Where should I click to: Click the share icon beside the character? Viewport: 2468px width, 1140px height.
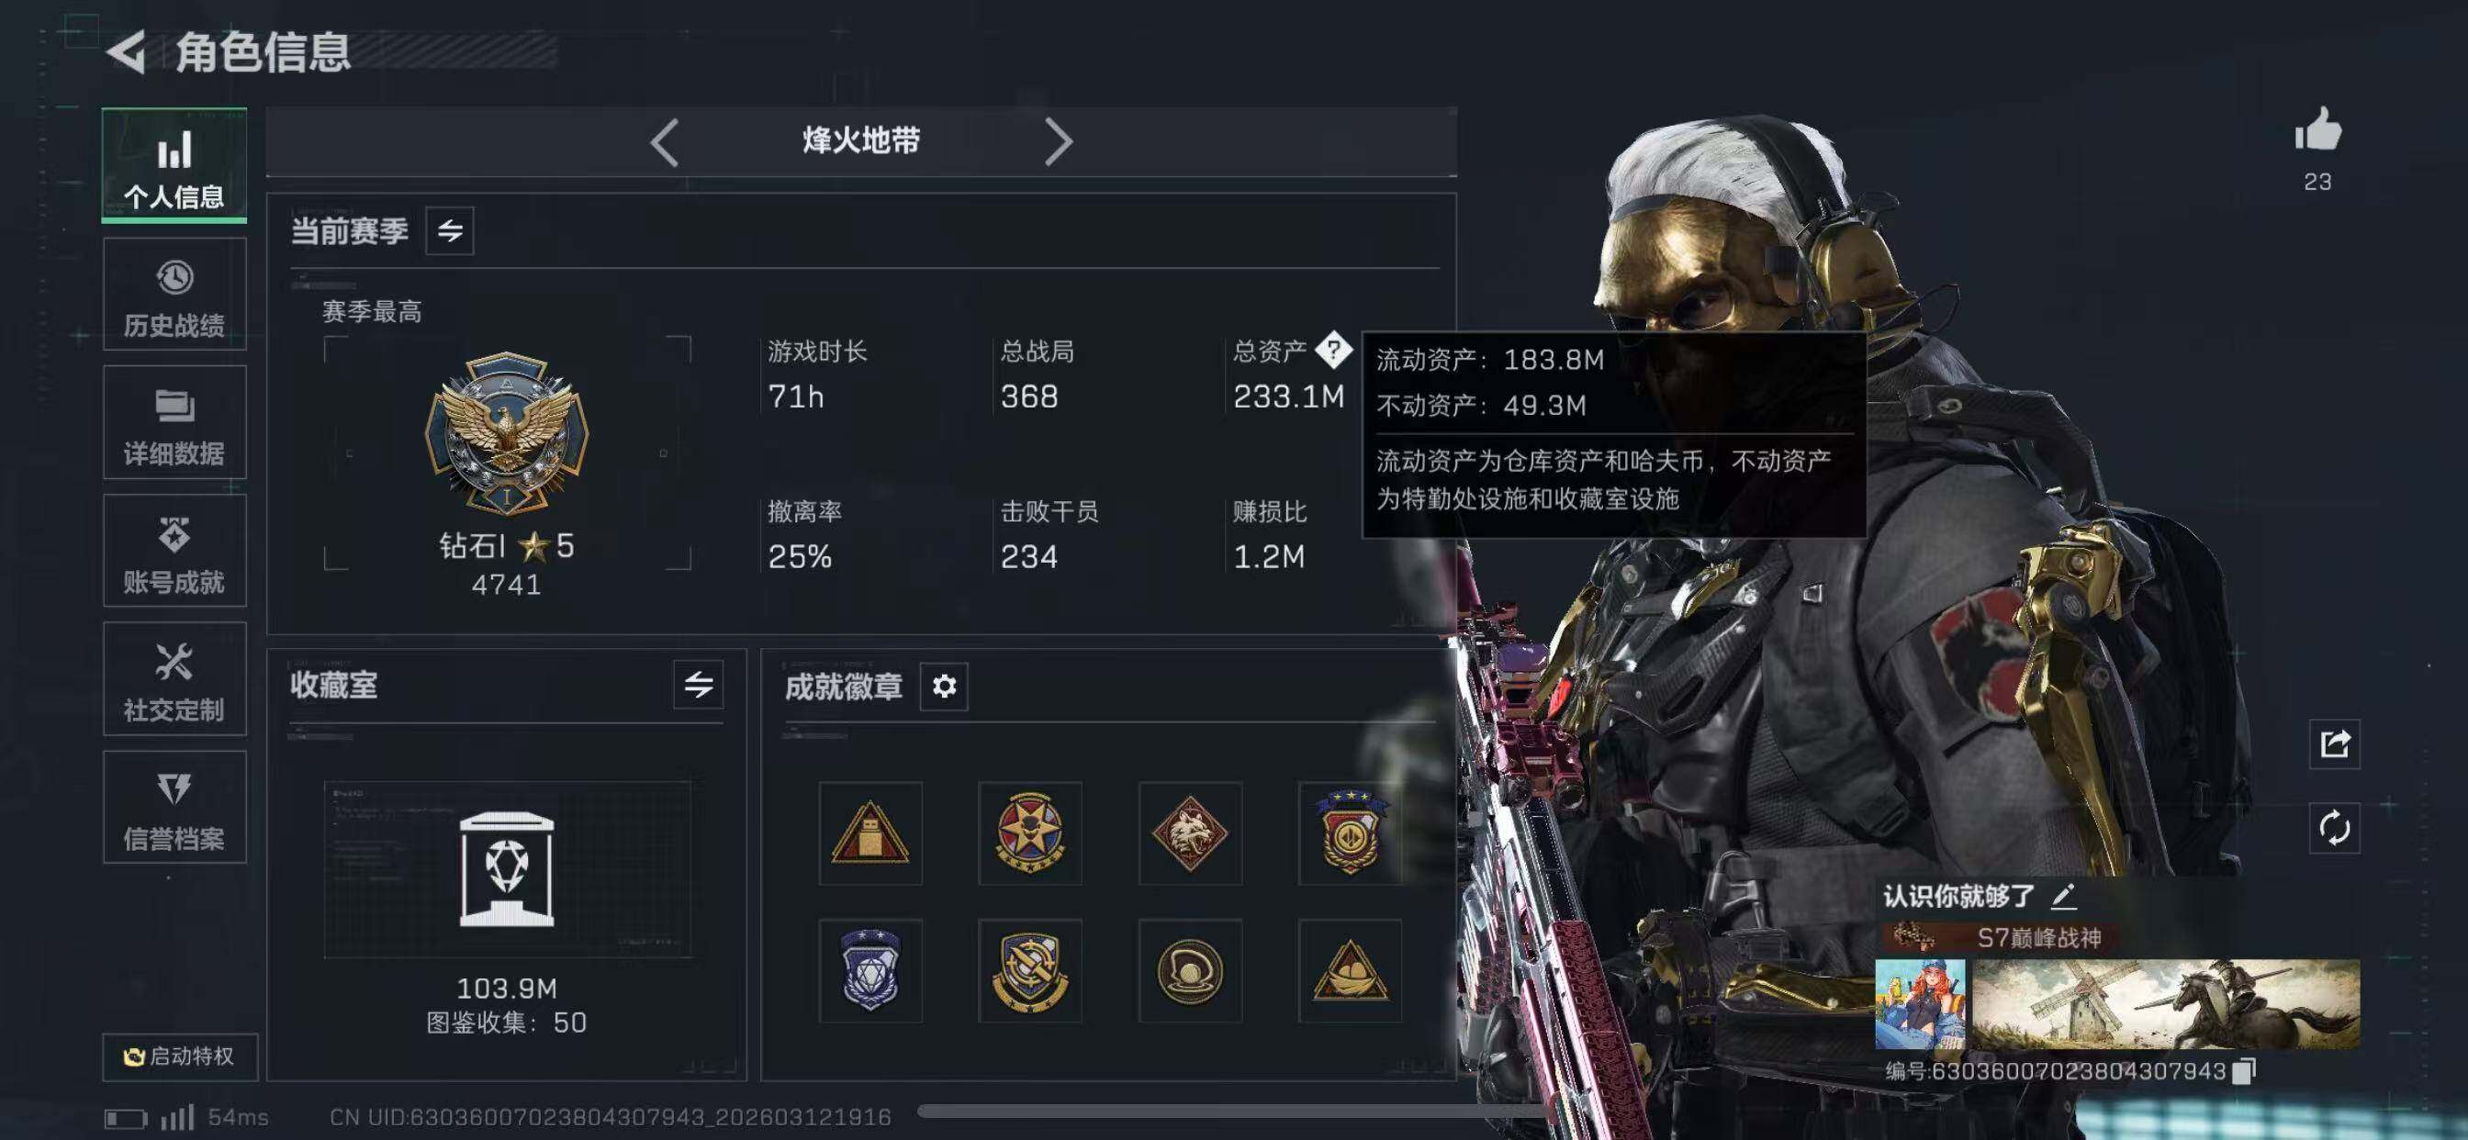pyautogui.click(x=2334, y=743)
